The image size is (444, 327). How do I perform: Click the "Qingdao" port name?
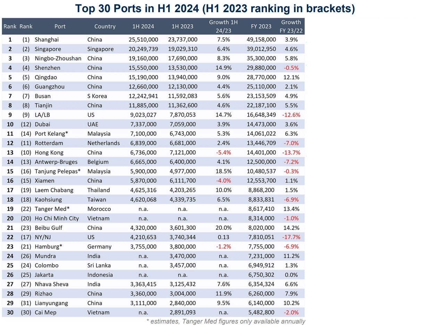click(46, 77)
